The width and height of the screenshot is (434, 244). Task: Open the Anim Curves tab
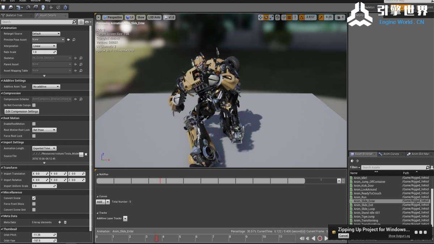(391, 154)
